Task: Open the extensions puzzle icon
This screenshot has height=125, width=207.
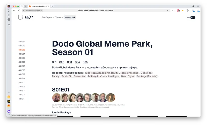Action: 188,11
